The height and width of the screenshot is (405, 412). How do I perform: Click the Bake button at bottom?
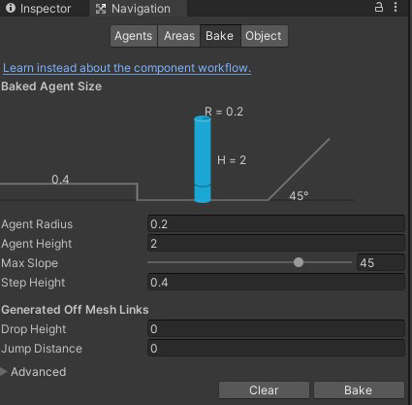359,390
